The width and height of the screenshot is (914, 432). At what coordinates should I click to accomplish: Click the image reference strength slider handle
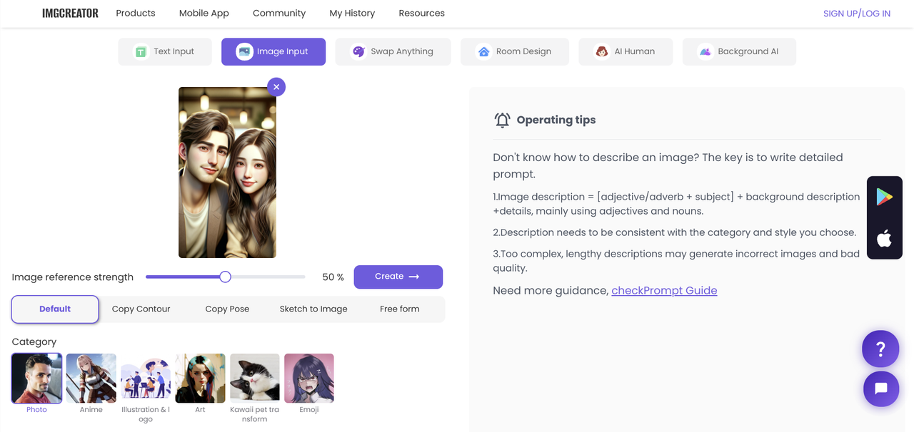click(x=225, y=277)
